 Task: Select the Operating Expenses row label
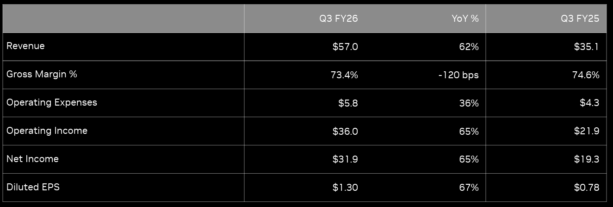click(52, 102)
